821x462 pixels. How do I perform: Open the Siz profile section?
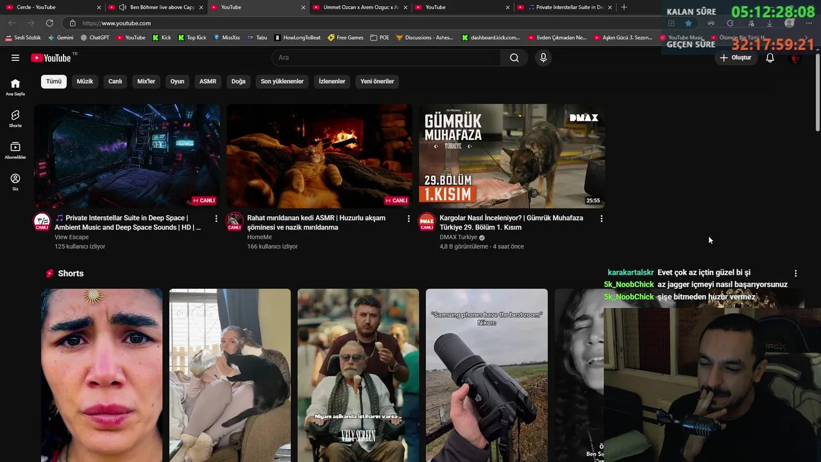point(15,182)
